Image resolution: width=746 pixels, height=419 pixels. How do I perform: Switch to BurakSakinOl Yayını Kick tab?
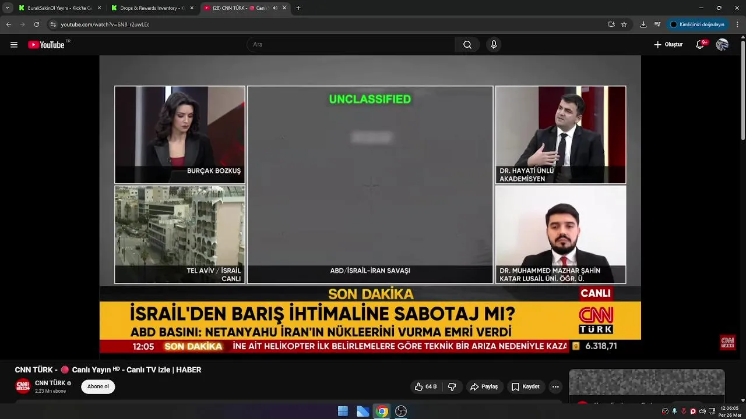coord(59,8)
